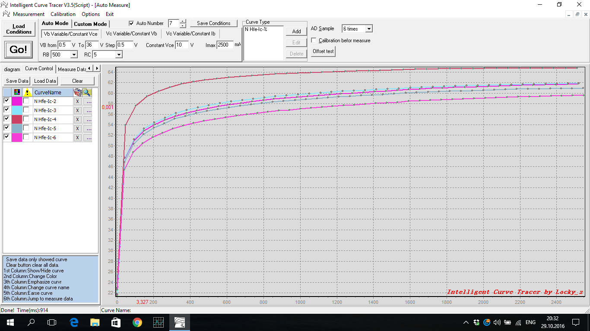Switch to the diagram tab

[x=12, y=69]
